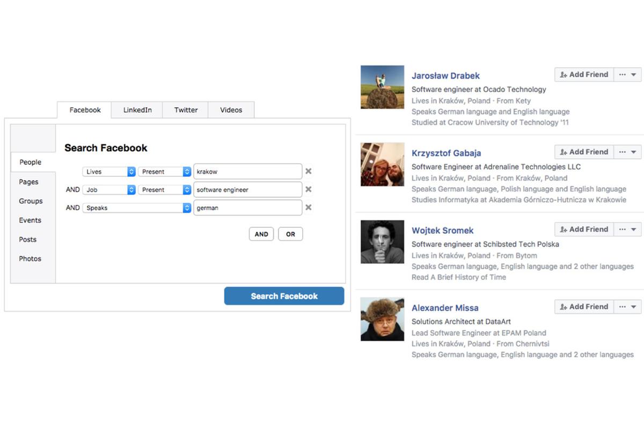Select Pages in the sidebar
Screen dimensions: 644x429
tap(28, 182)
